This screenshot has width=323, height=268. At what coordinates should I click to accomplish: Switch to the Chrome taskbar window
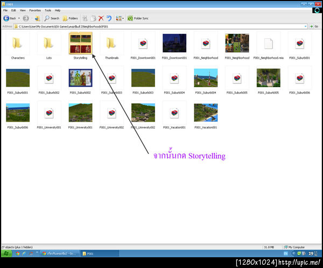(60, 253)
